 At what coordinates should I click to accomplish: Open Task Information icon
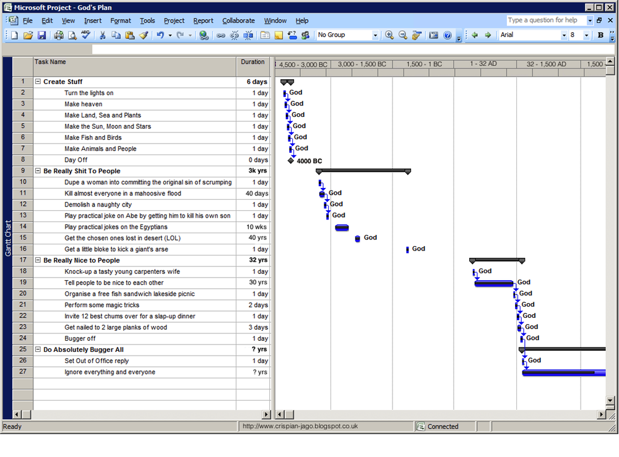[266, 35]
